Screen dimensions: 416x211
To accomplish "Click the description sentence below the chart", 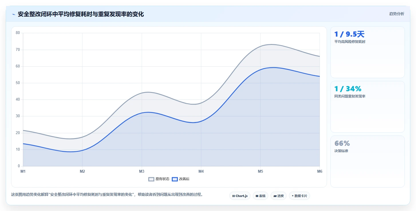I will pos(107,194).
